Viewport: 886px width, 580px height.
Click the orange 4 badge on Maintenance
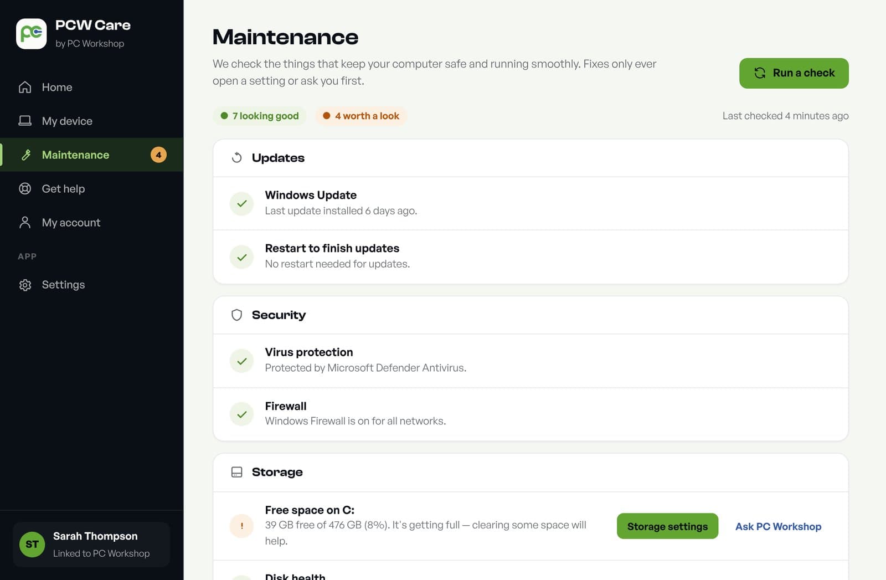[x=158, y=155]
